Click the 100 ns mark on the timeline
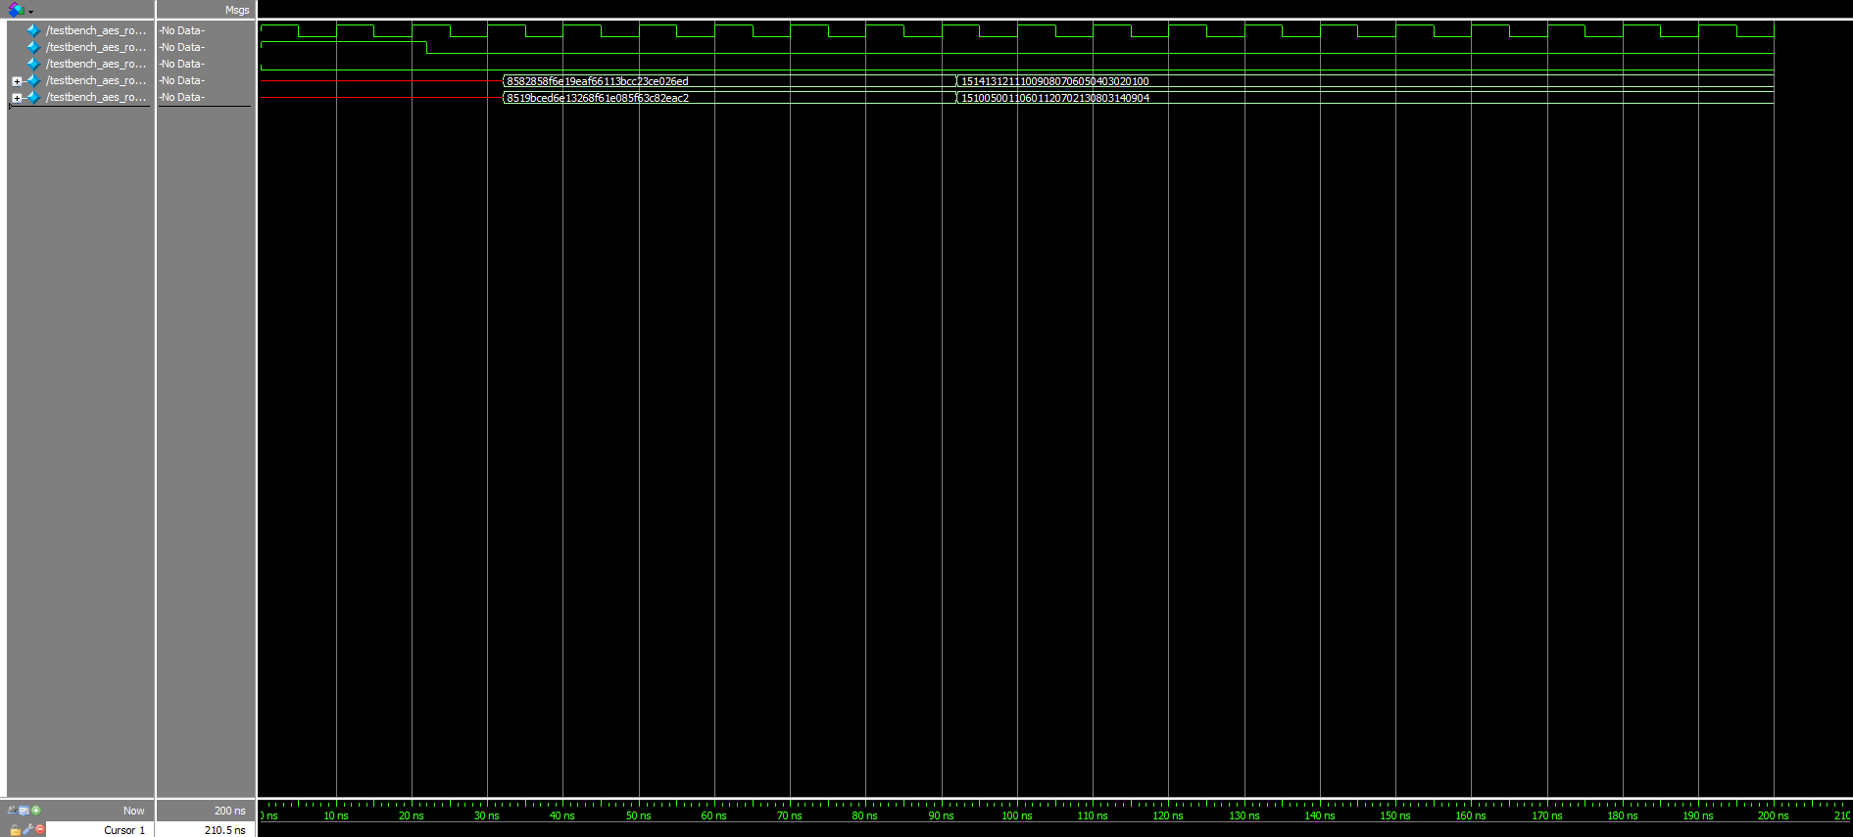The image size is (1853, 837). [x=1017, y=814]
